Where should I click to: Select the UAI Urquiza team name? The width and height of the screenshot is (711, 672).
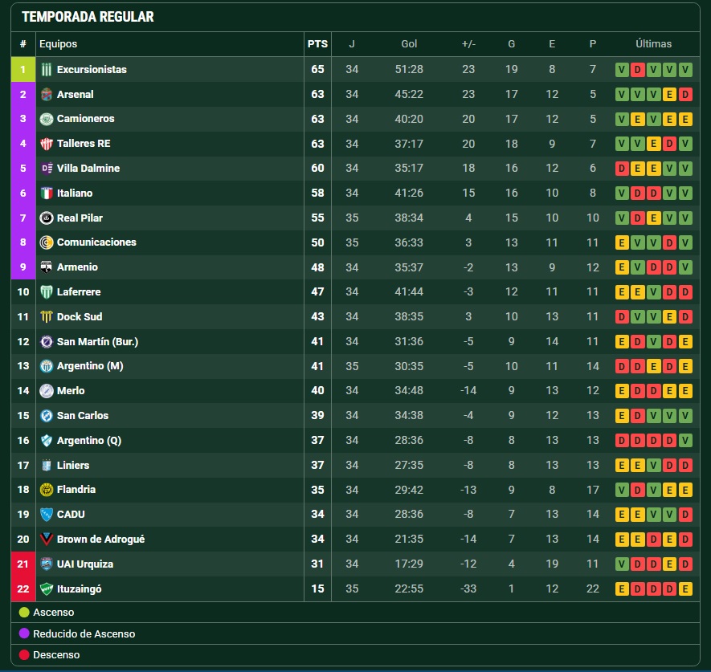point(85,564)
